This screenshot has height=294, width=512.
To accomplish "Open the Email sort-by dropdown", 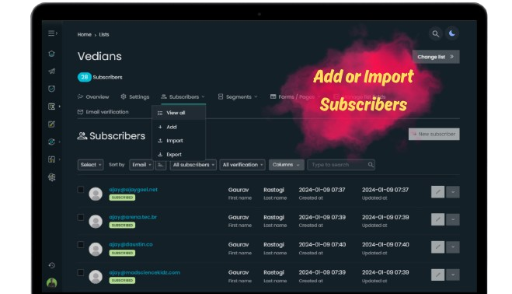I will [x=141, y=165].
